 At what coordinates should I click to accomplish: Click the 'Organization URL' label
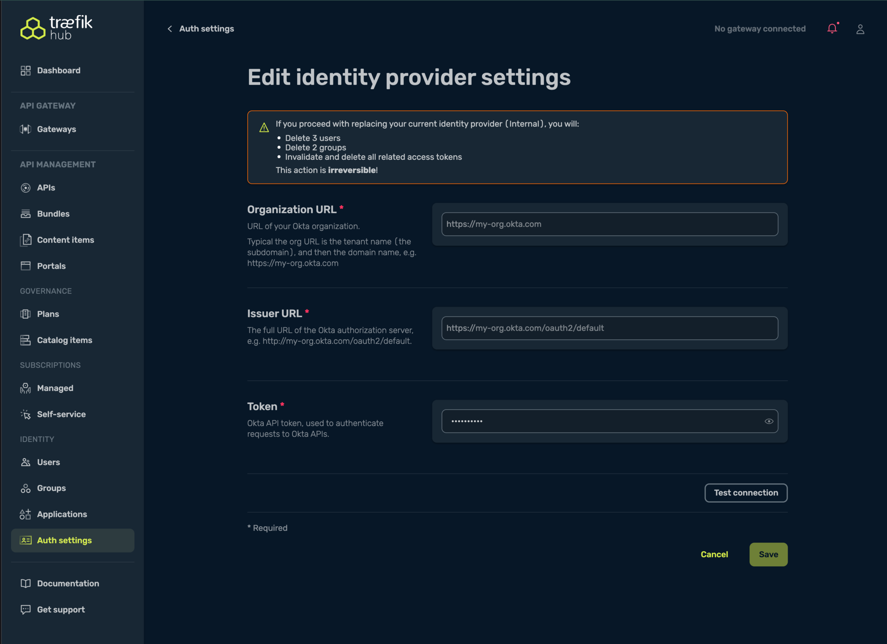[292, 210]
